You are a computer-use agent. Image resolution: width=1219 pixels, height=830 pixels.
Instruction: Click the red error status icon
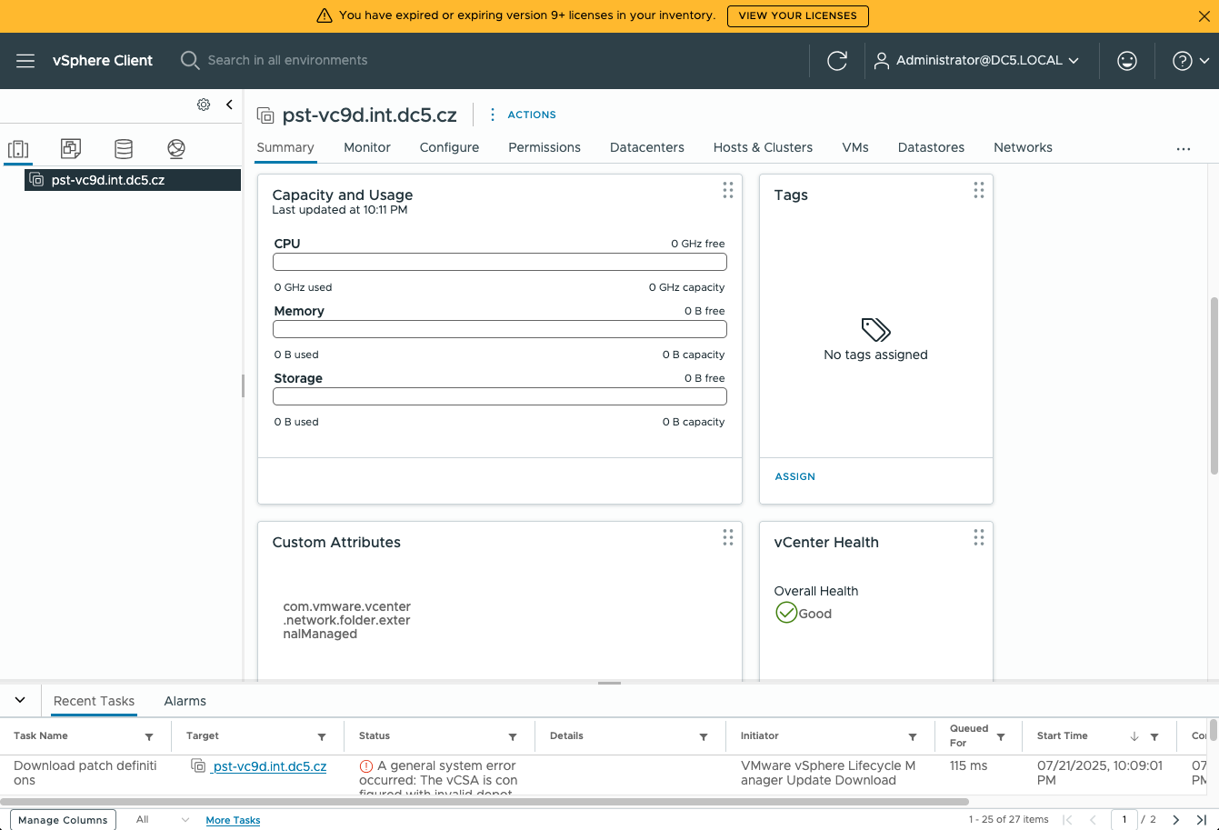(x=366, y=766)
